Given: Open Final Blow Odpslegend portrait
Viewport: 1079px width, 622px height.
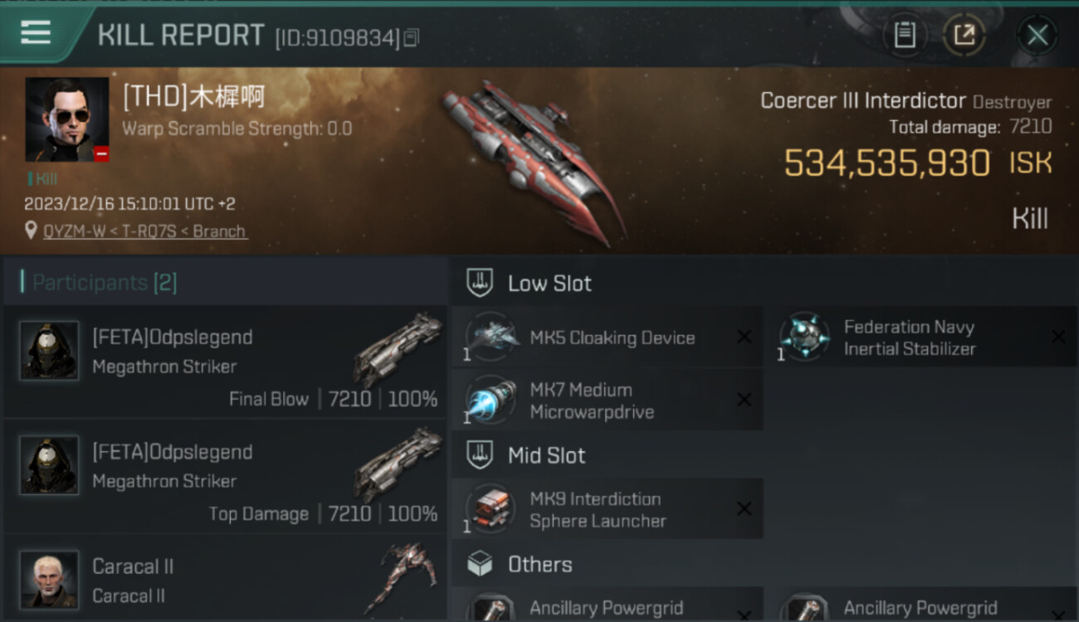Looking at the screenshot, I should [50, 351].
